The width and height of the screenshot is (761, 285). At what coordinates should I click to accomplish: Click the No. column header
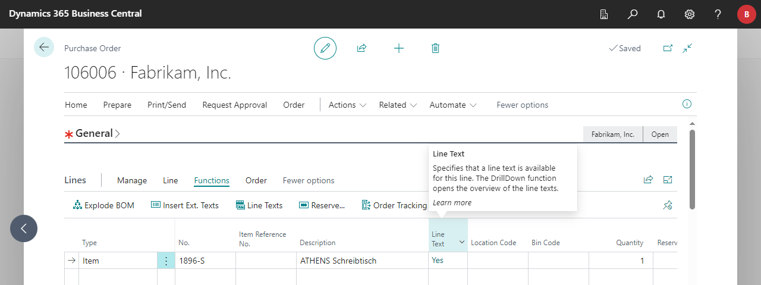pyautogui.click(x=184, y=243)
